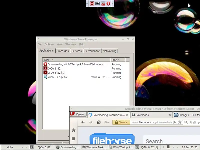Viewport: 200px width, 150px height.
Task: Sort by Status column header
Action: (117, 60)
